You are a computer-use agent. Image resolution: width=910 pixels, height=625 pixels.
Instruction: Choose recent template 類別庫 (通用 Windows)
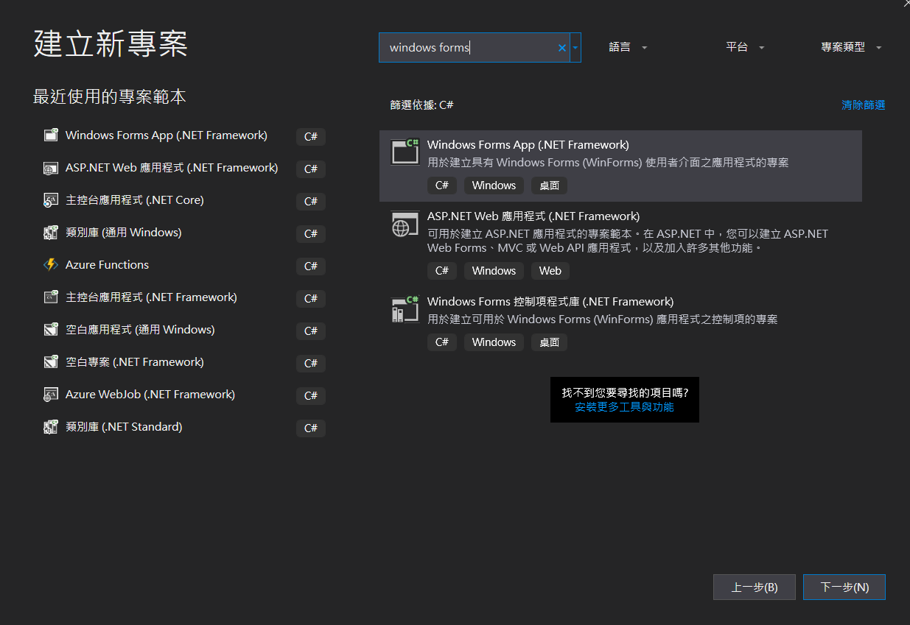(x=183, y=233)
